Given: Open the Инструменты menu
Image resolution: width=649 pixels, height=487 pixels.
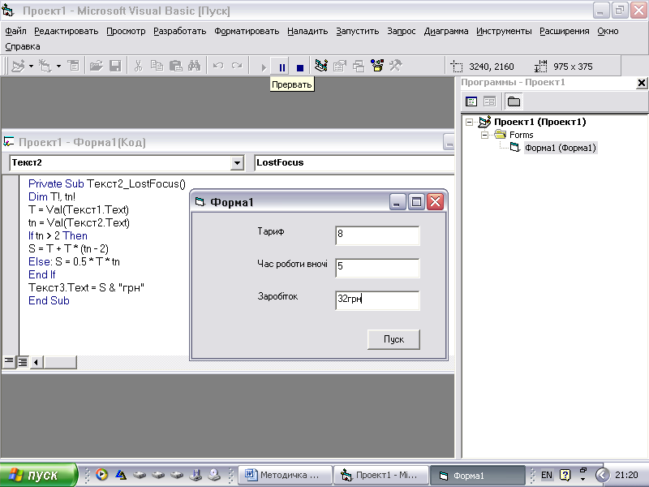Looking at the screenshot, I should pos(504,31).
